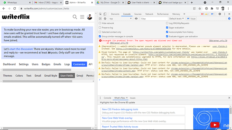Switch to the Elements tab
Screen dimensions: 232x130
tap(115, 14)
